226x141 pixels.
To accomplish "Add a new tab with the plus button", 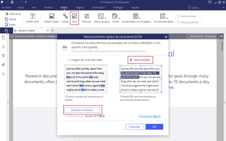I will click(x=53, y=30).
